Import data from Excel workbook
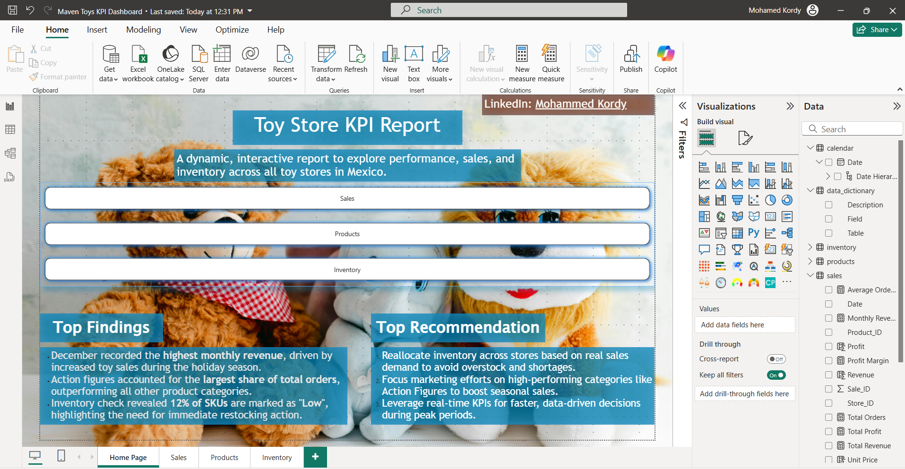905x469 pixels. [138, 64]
